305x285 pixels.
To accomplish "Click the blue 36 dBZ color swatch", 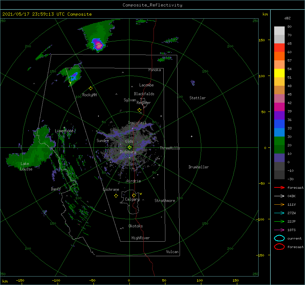I will 279,124.
